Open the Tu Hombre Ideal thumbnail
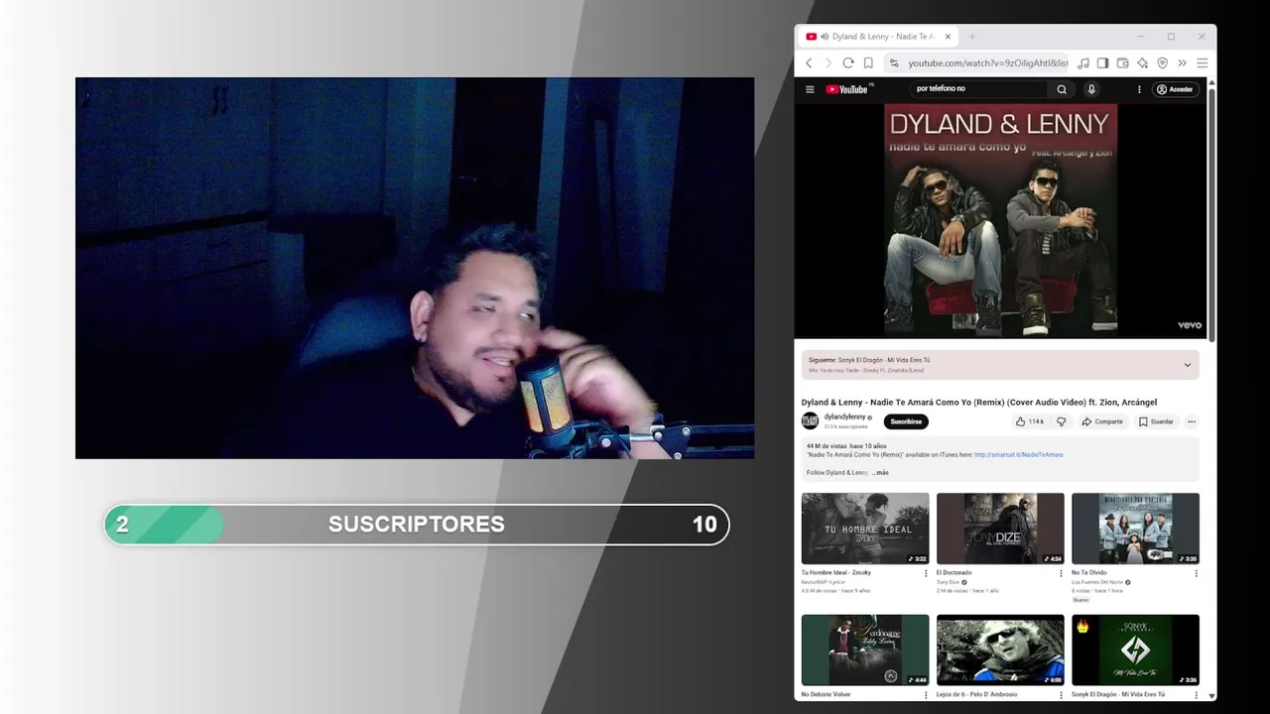 click(865, 529)
